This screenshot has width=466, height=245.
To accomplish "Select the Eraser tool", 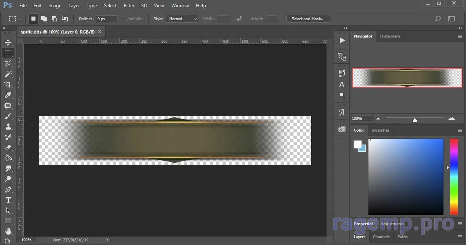I will click(x=8, y=147).
